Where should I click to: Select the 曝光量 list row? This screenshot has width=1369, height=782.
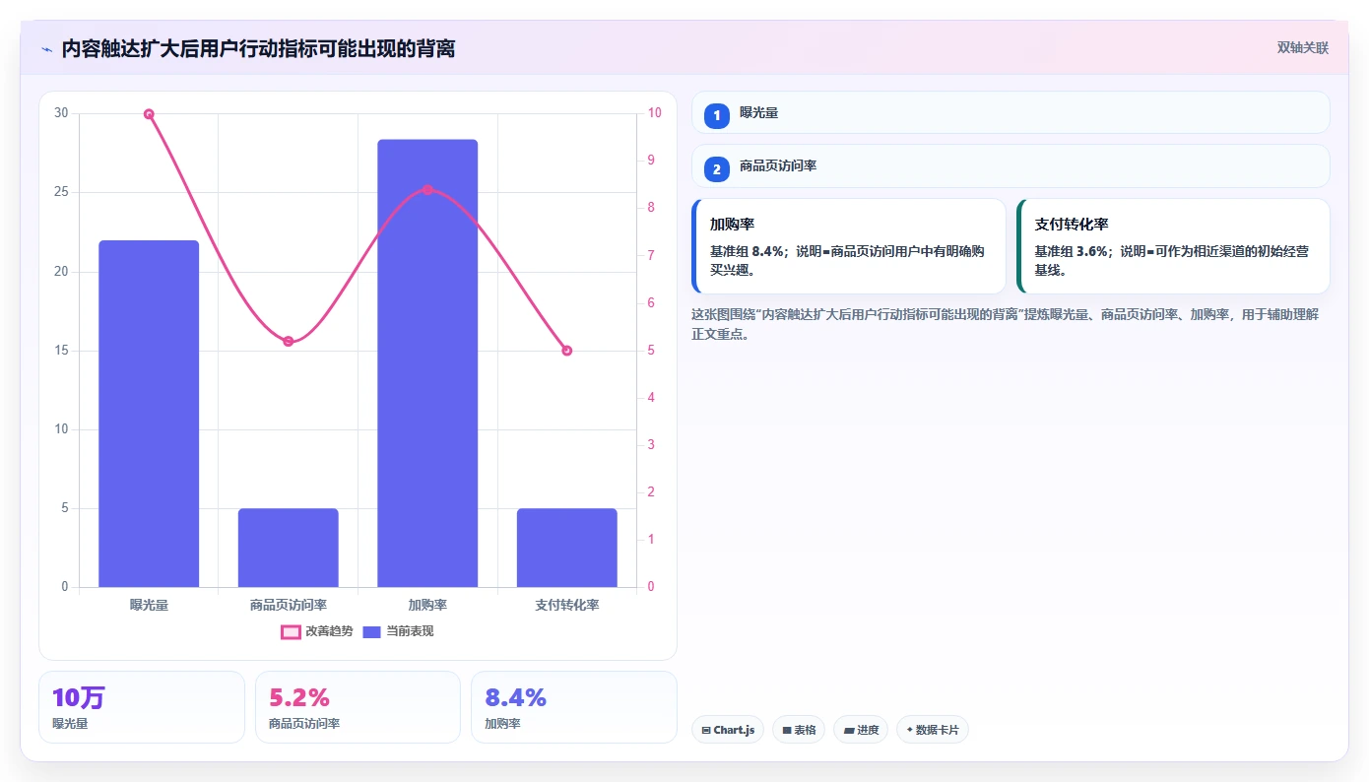coord(1010,112)
